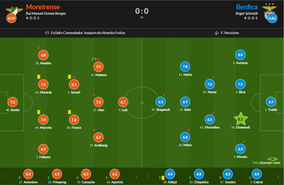Click the Benfica club crest
Image resolution: width=284 pixels, height=185 pixels.
click(x=269, y=9)
